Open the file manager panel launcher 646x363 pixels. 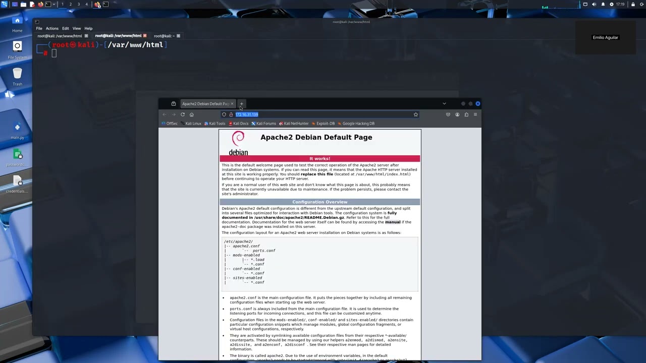point(23,4)
